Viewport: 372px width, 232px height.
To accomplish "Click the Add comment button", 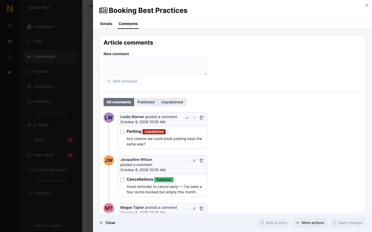I will pyautogui.click(x=122, y=81).
